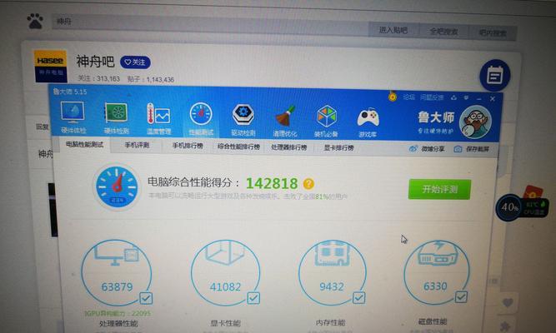
Task: Click 微博分享 share link
Action: (433, 149)
